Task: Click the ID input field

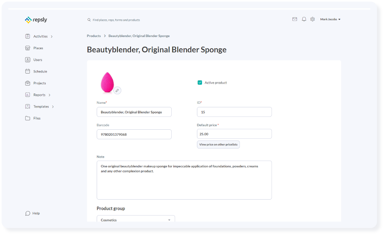Action: tap(234, 112)
